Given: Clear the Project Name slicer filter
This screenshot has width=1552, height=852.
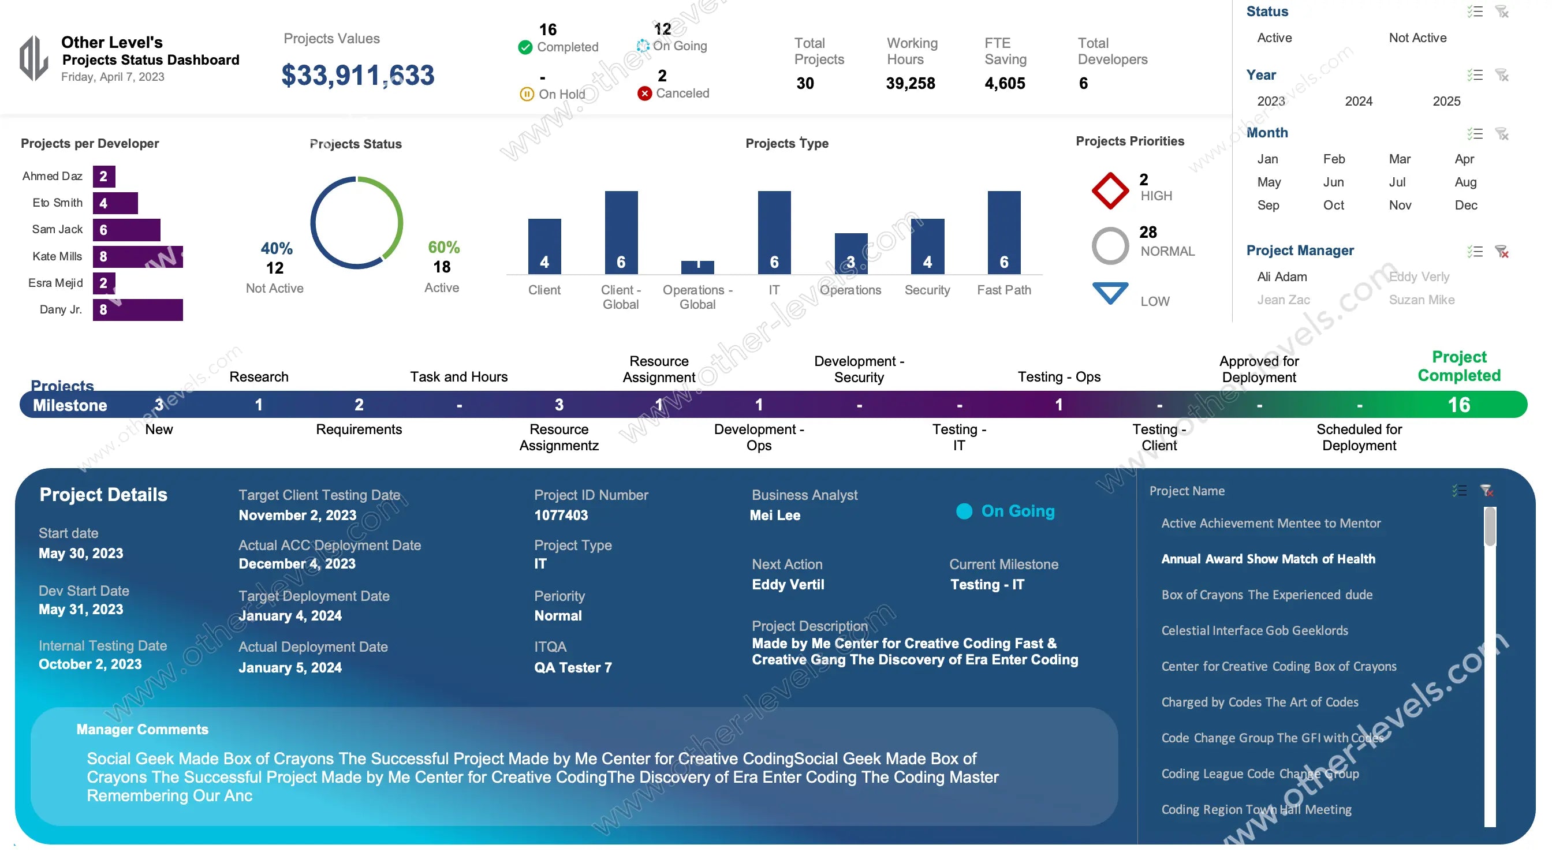Looking at the screenshot, I should tap(1486, 491).
